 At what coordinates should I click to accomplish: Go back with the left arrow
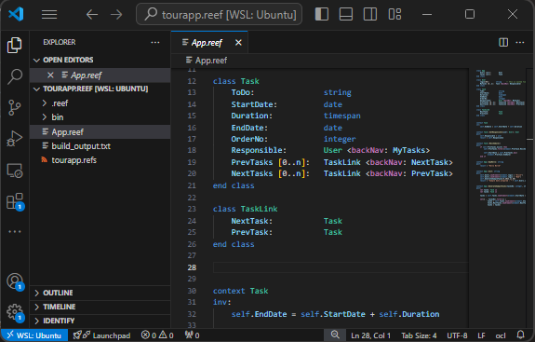[x=92, y=14]
